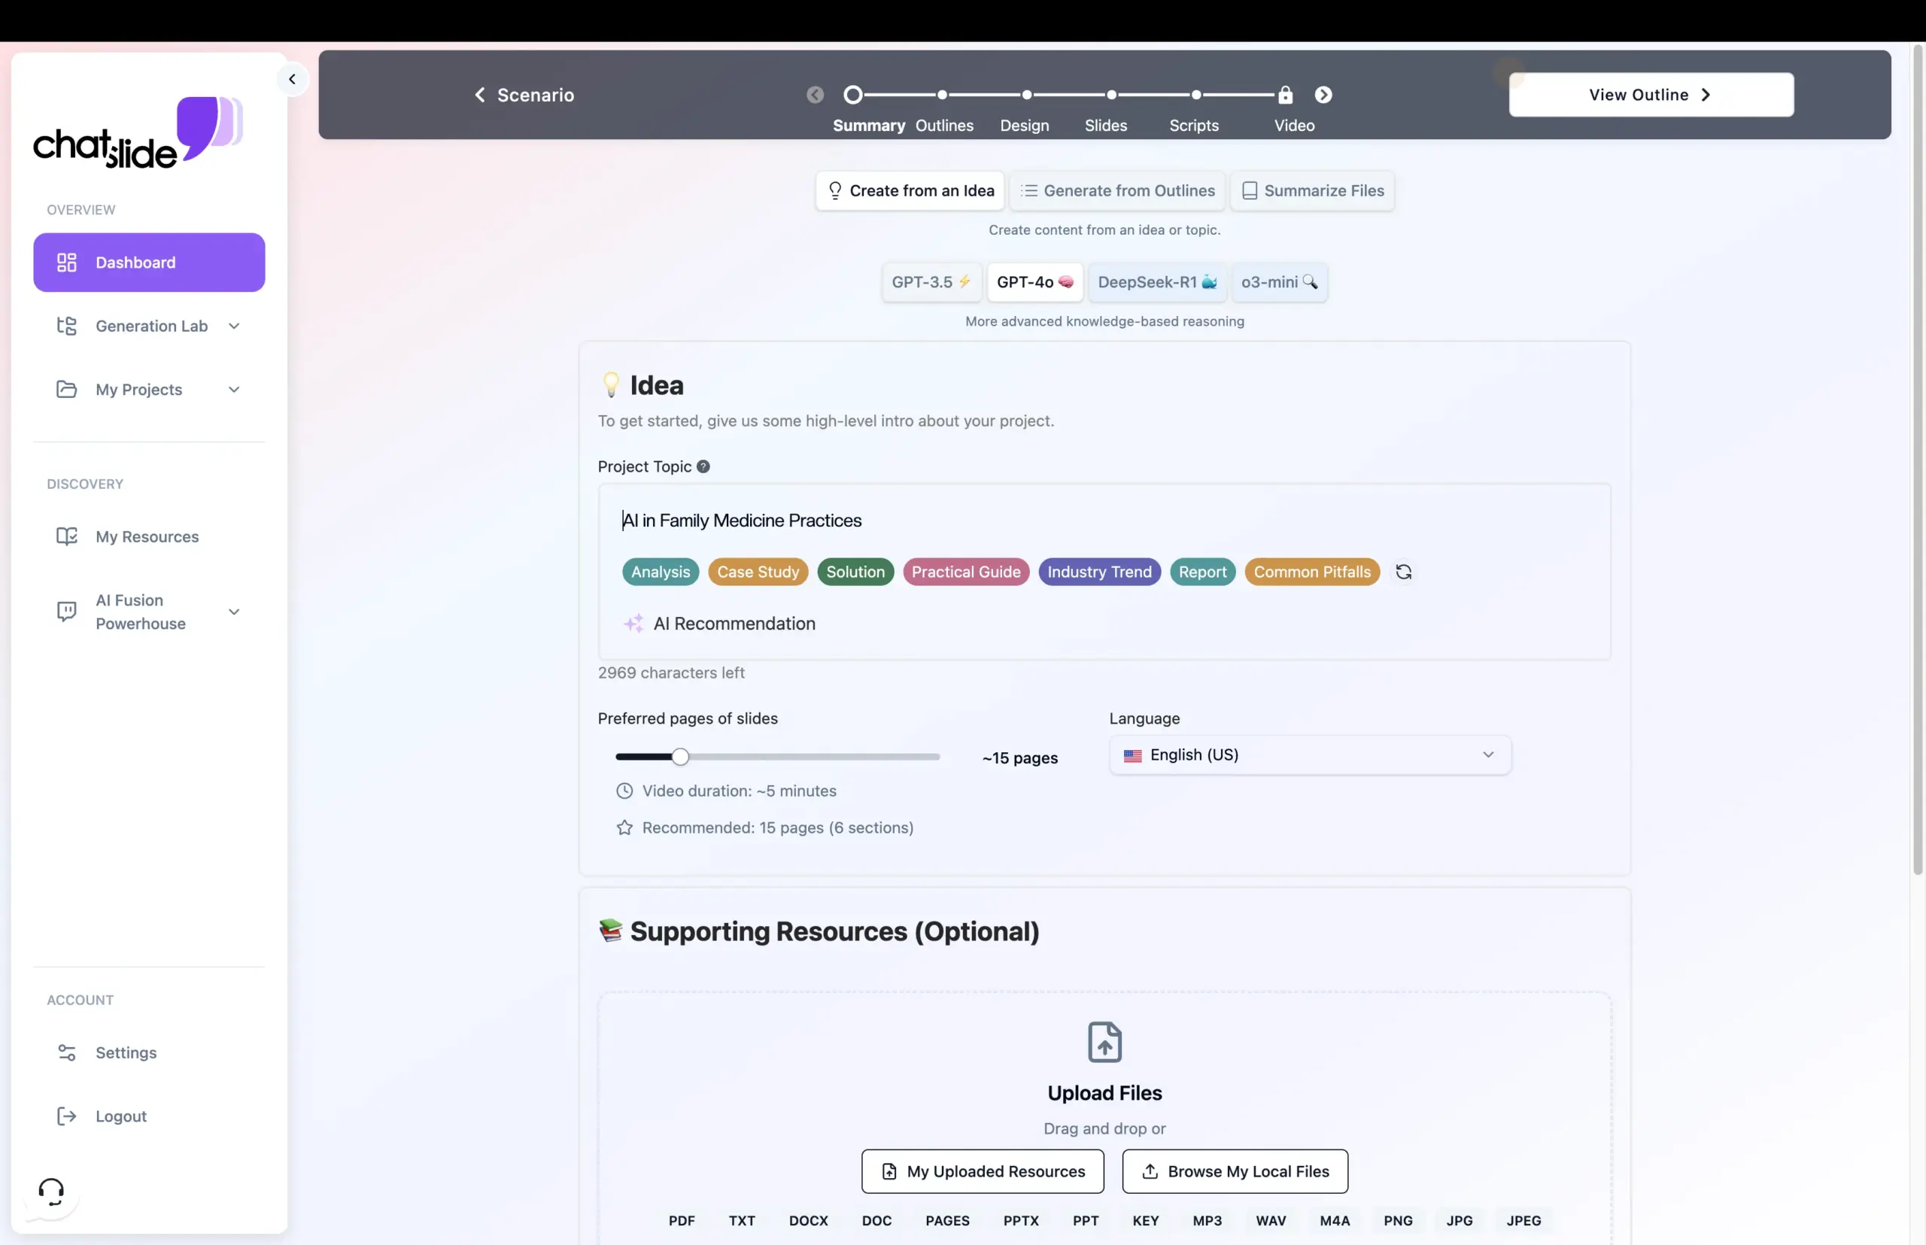Click the page scrollbar
1926x1245 pixels.
[x=1917, y=461]
